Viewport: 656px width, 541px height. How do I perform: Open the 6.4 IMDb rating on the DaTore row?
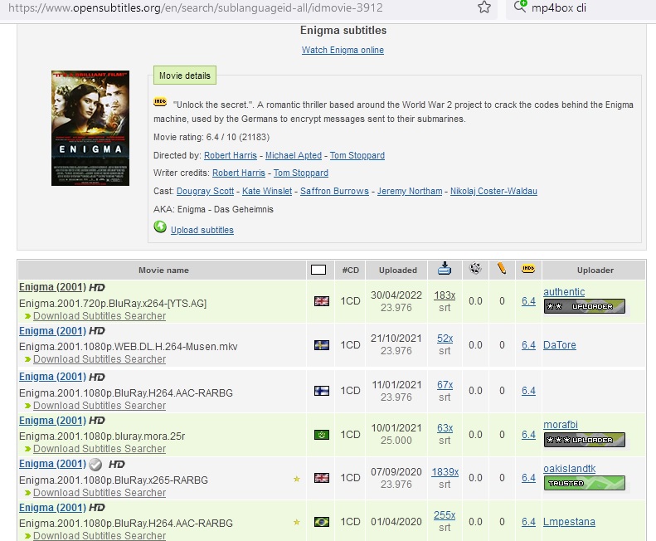pyautogui.click(x=528, y=345)
